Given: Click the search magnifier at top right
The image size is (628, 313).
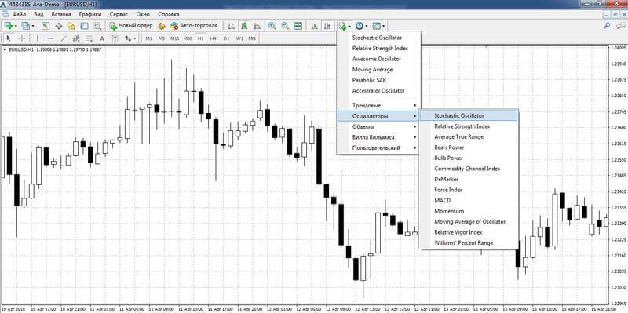Looking at the screenshot, I should 607,26.
